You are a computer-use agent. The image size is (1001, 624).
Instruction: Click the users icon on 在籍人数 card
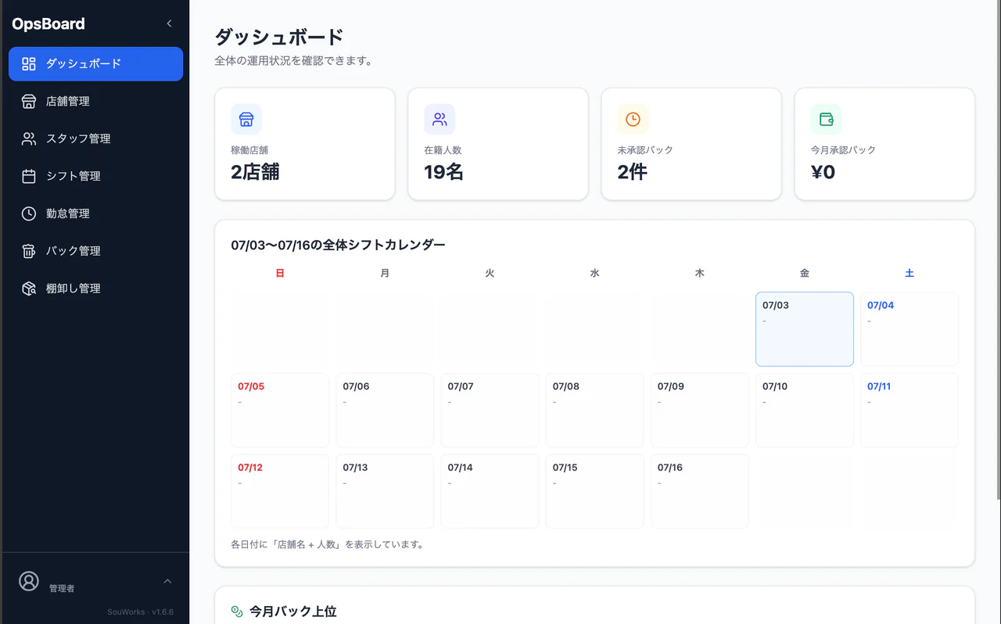coord(440,120)
